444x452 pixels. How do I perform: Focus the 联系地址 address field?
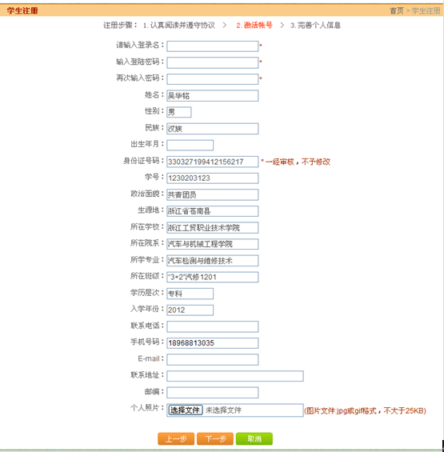(x=235, y=376)
